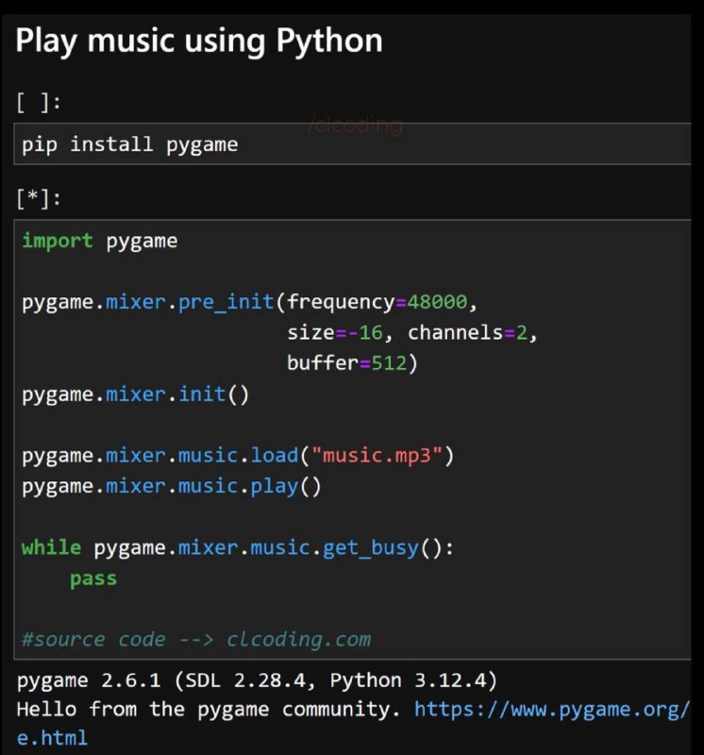
Task: Click the 'pygame.mixer.init()' line
Action: [135, 394]
